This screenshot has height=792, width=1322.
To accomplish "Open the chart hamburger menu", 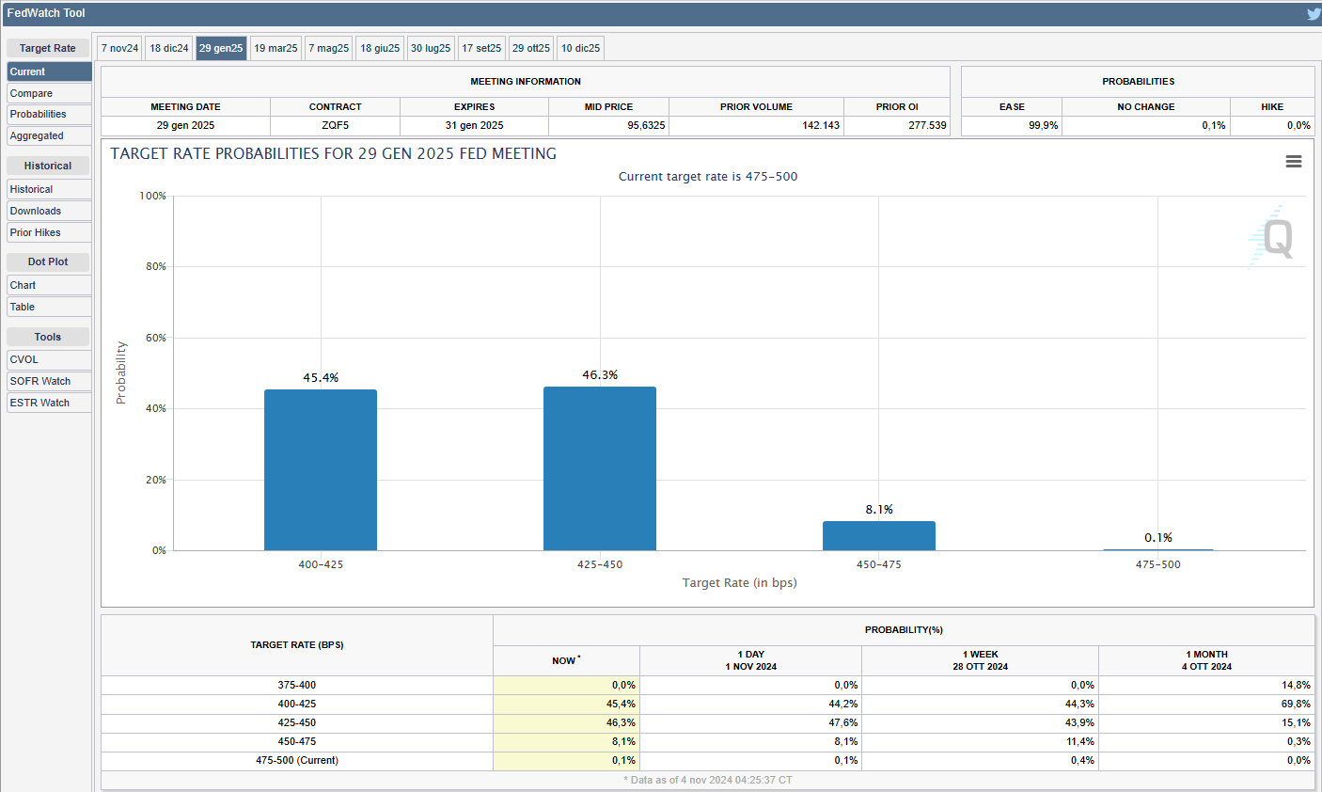I will (1294, 162).
